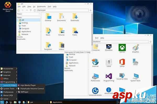This screenshot has width=157, height=104.
Task: Open the Public folder
Action: [x=75, y=32]
